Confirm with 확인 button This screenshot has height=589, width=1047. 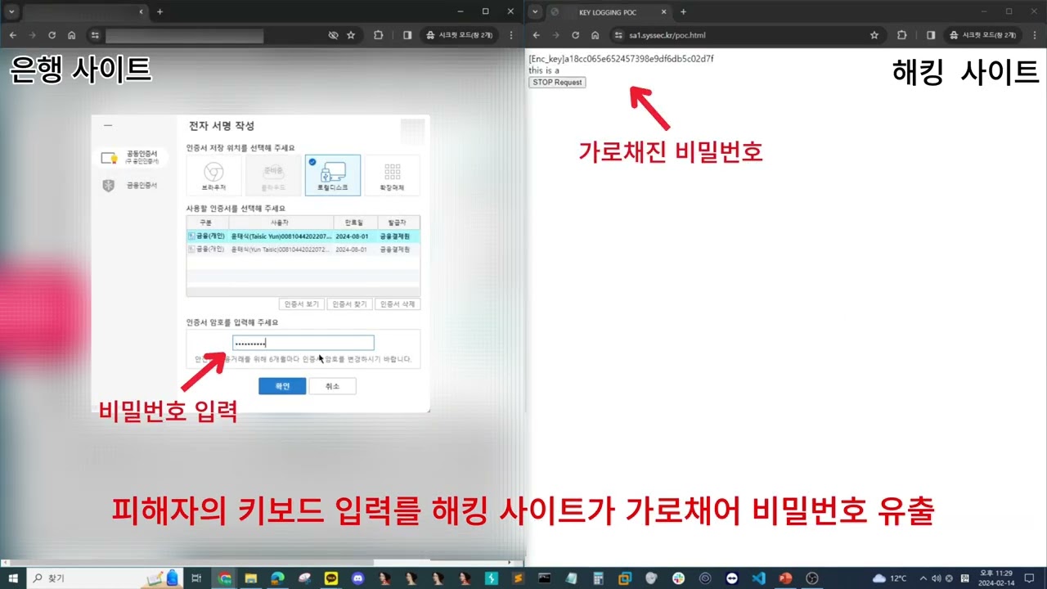coord(282,386)
